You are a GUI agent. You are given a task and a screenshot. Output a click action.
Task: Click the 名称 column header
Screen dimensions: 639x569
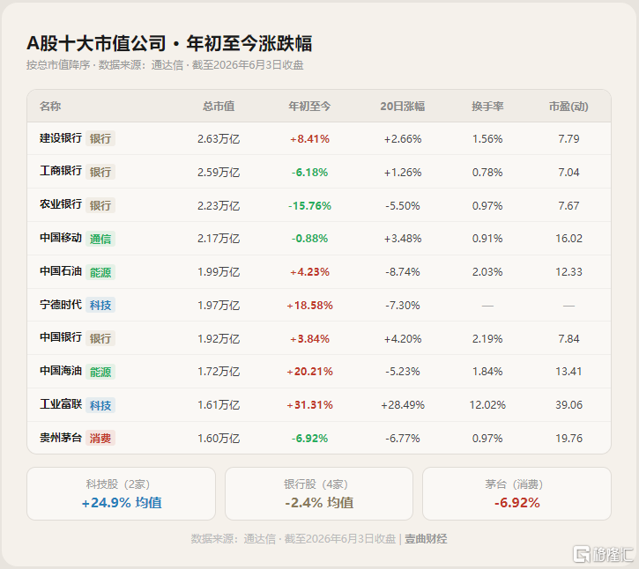pyautogui.click(x=50, y=107)
